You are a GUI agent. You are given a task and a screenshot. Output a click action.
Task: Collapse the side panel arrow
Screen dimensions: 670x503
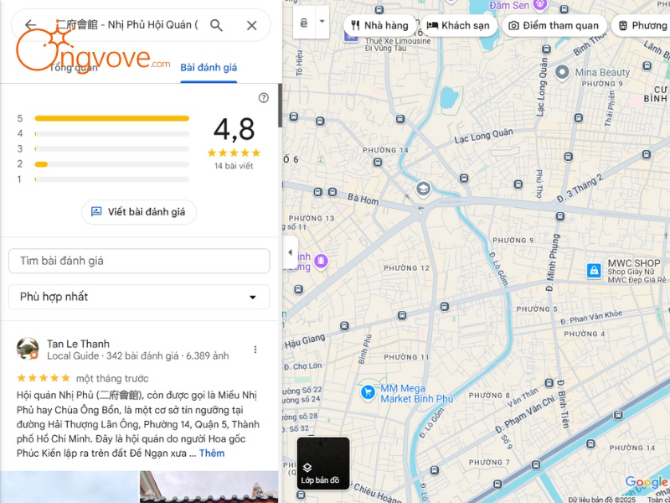tap(290, 252)
